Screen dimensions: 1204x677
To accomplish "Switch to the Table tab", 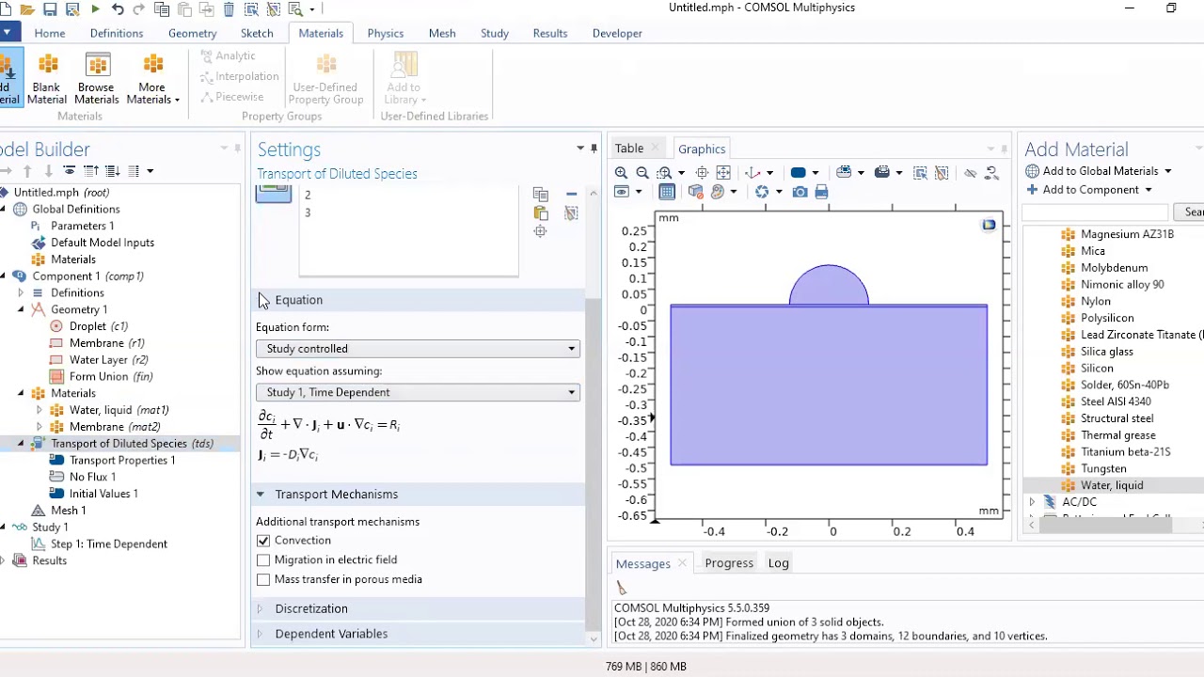I will coord(629,149).
